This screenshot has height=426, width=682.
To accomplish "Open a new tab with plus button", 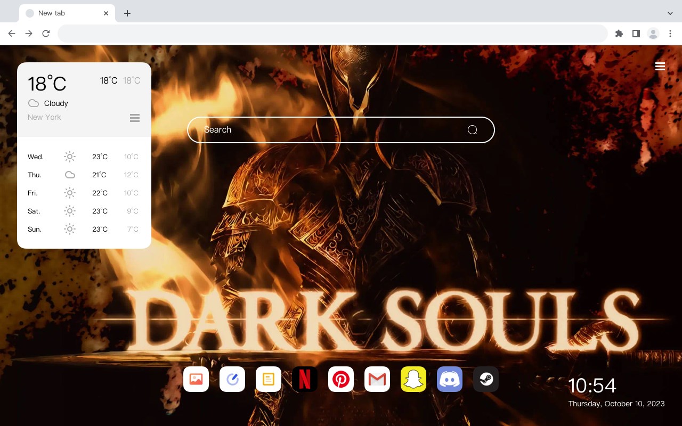I will [x=127, y=13].
